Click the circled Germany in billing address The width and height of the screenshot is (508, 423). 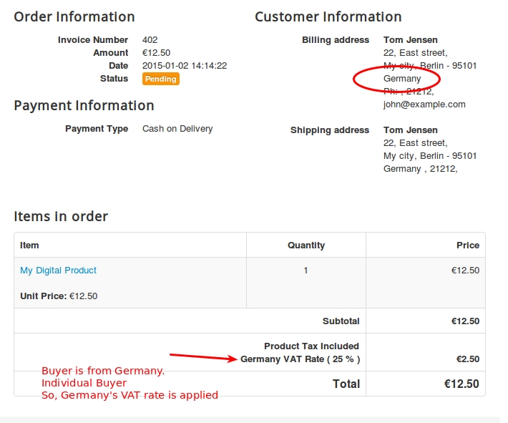point(402,79)
